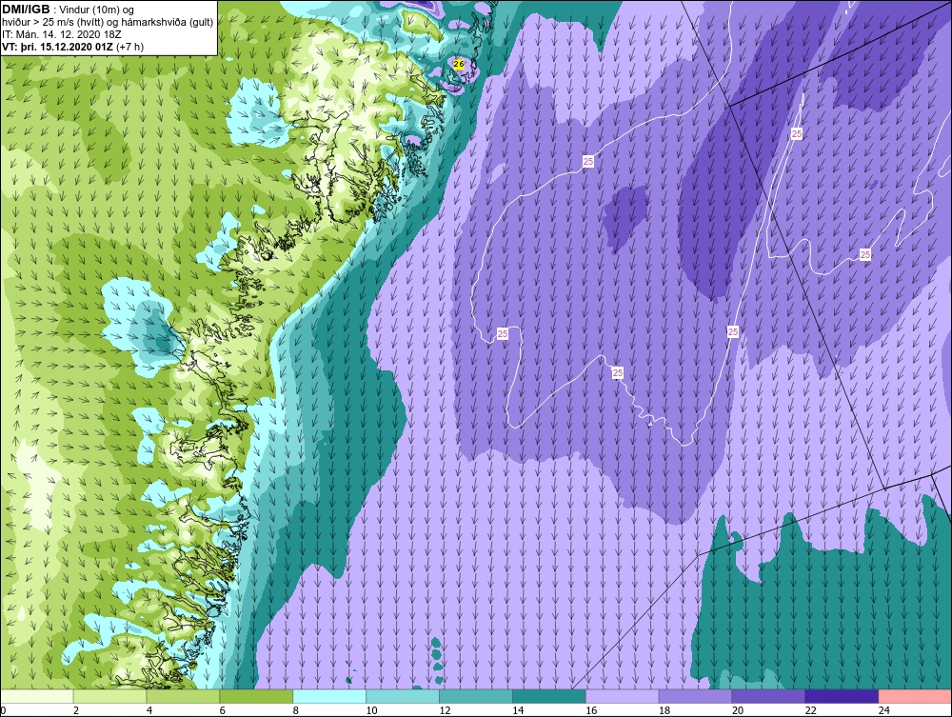Image resolution: width=952 pixels, height=717 pixels.
Task: Click the '0' label on the colour scale
Action: click(3, 710)
